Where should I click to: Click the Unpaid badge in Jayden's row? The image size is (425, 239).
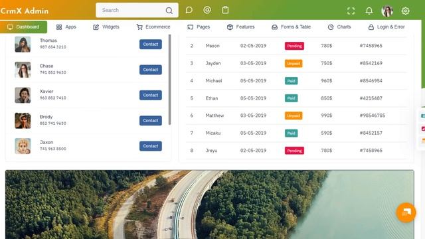click(294, 64)
